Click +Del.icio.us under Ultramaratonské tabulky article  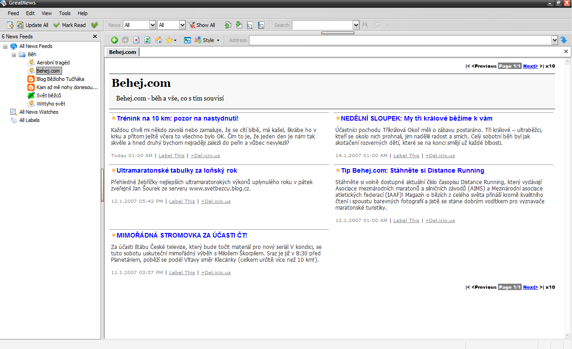[x=216, y=201]
